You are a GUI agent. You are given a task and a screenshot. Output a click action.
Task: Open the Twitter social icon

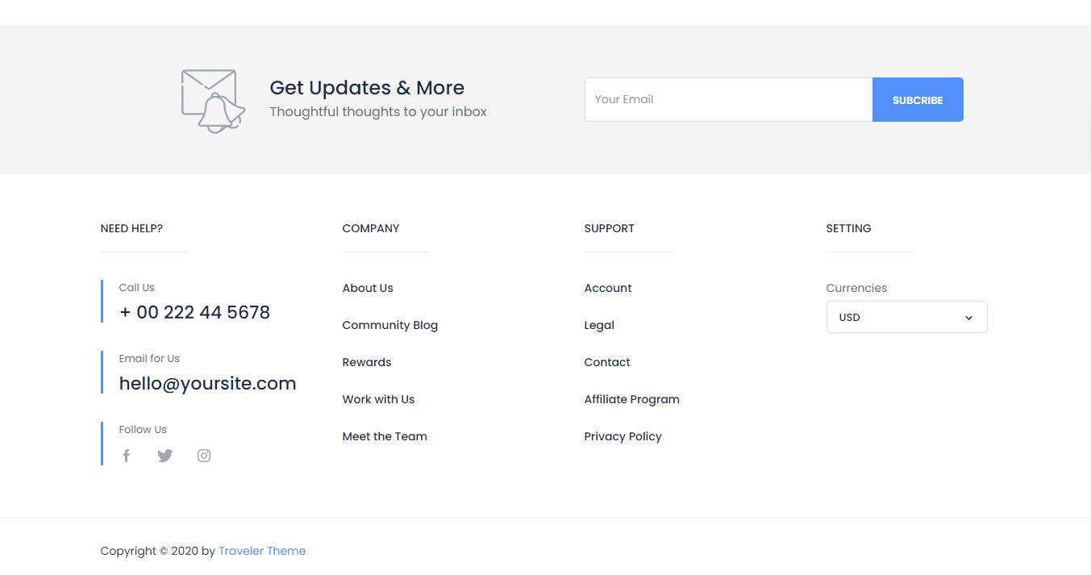click(x=164, y=455)
